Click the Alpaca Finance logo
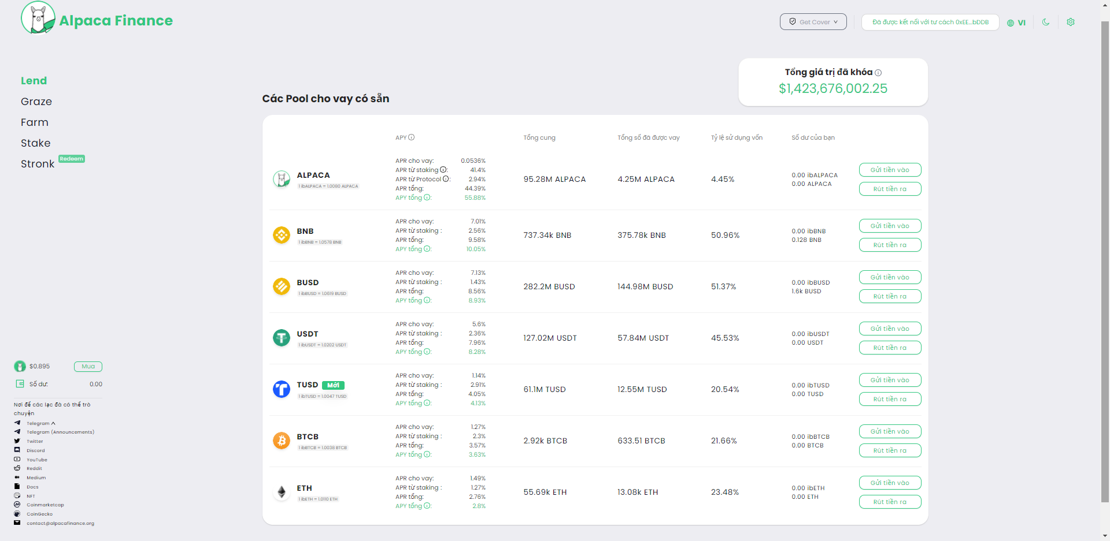The width and height of the screenshot is (1110, 541). click(x=97, y=18)
